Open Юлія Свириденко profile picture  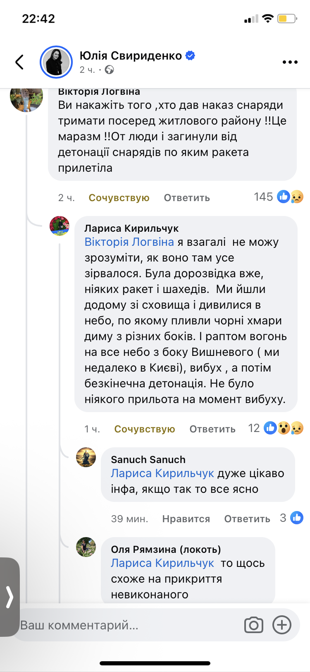click(56, 62)
